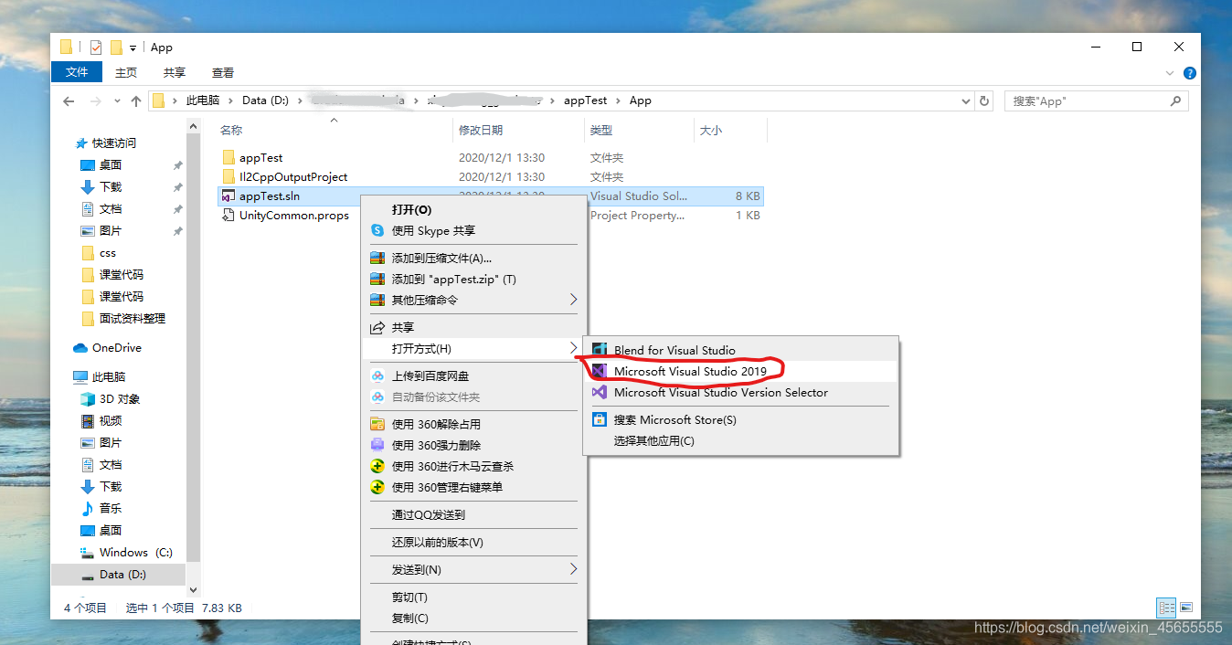
Task: Open 音乐 in navigation pane
Action: click(x=111, y=508)
